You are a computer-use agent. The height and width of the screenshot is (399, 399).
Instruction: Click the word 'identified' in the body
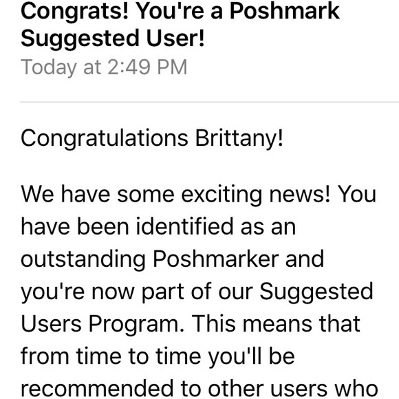185,226
